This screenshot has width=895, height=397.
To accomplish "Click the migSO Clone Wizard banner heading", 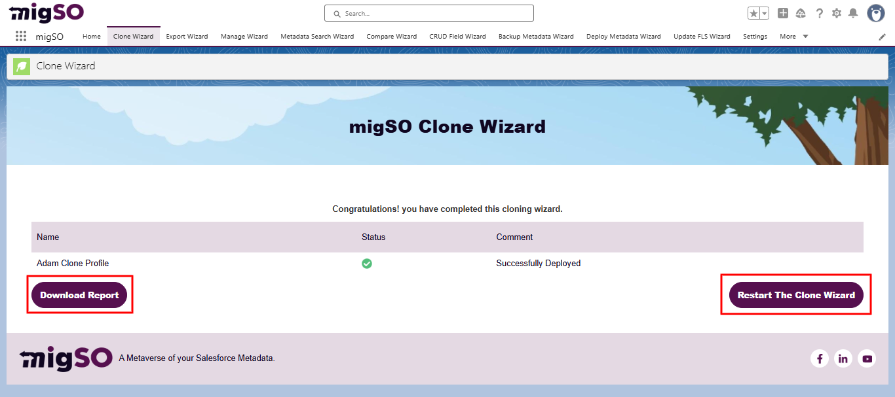I will click(x=447, y=126).
